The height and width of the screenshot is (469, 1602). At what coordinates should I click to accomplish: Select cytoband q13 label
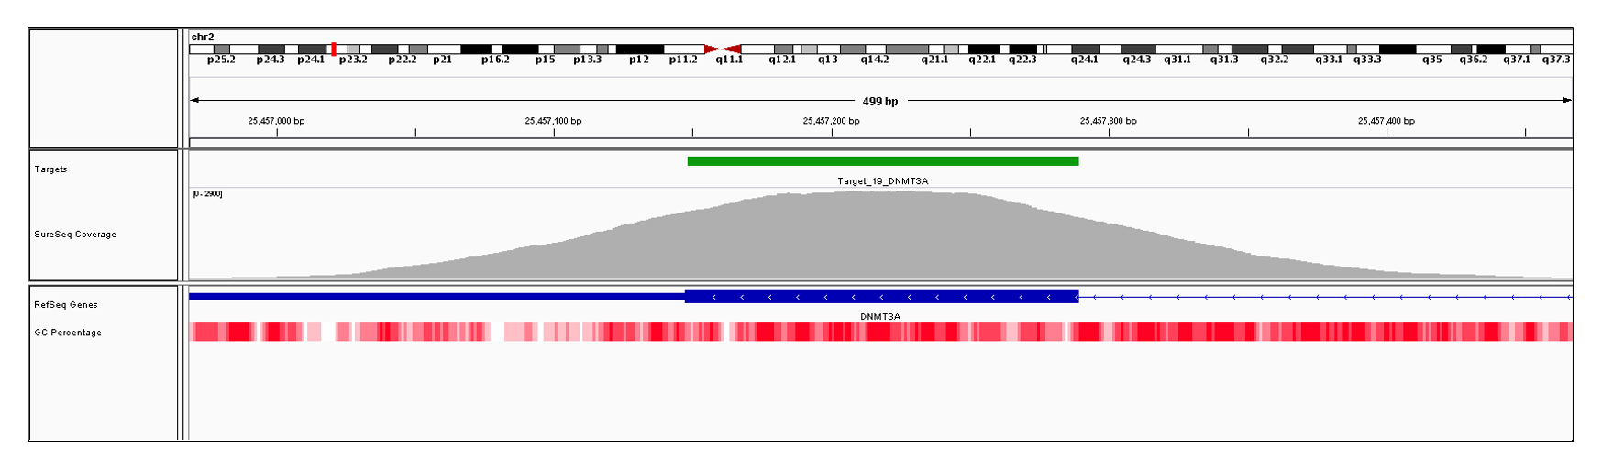(x=828, y=60)
